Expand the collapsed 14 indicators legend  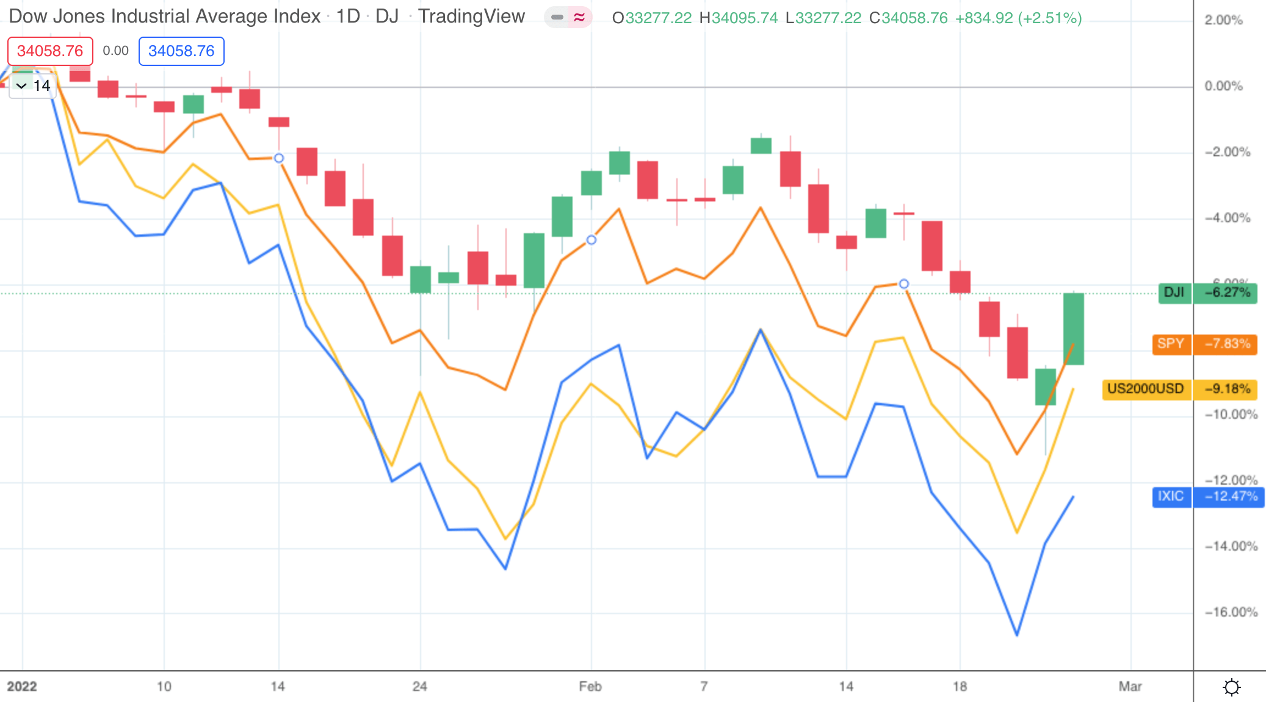tap(33, 85)
